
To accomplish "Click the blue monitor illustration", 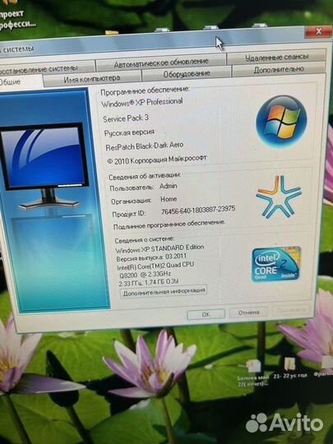I will pos(44,165).
